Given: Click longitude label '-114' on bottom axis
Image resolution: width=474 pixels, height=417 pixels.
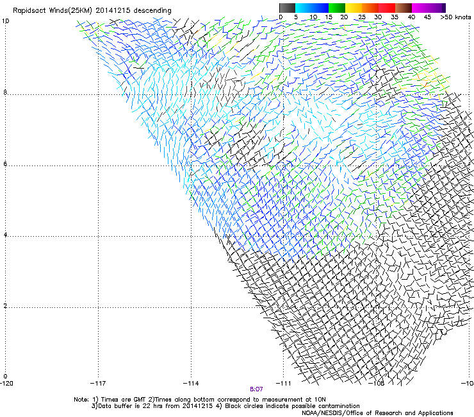Looking at the screenshot, I should [191, 384].
